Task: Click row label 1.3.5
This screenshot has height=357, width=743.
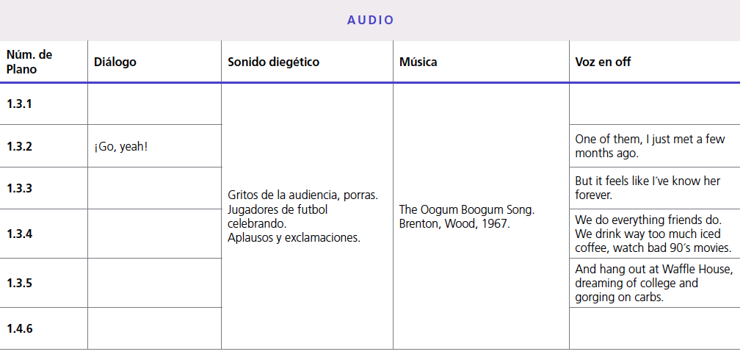Action: pyautogui.click(x=20, y=283)
